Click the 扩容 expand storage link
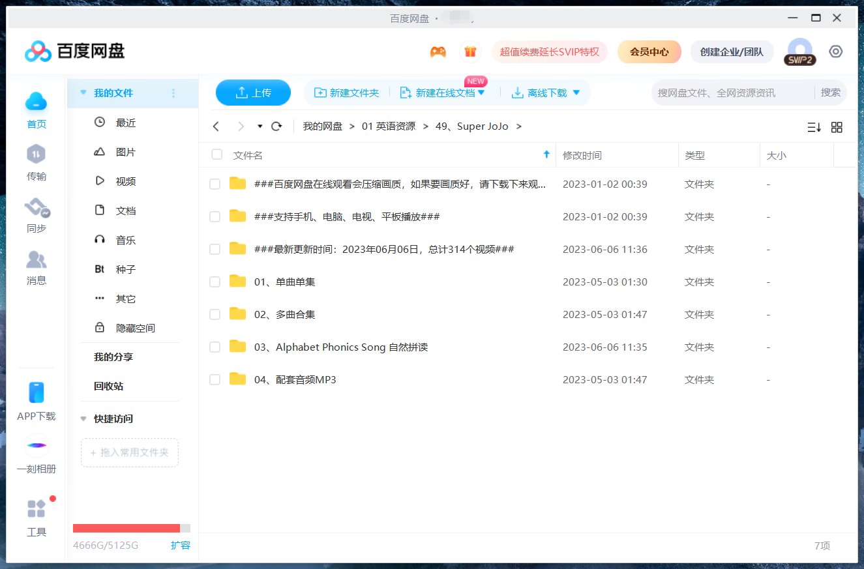The image size is (864, 569). click(x=181, y=546)
